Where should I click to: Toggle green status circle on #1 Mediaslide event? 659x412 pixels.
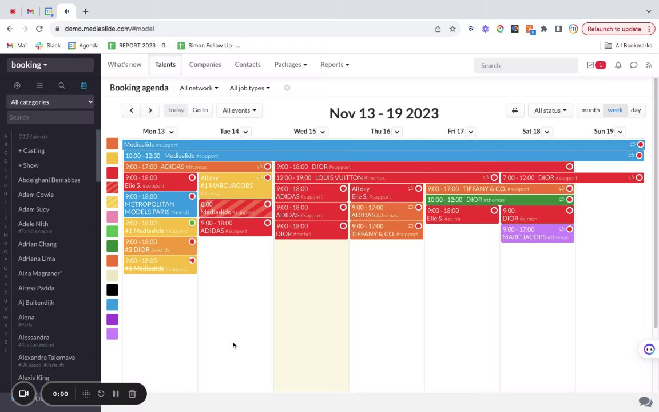tap(192, 223)
